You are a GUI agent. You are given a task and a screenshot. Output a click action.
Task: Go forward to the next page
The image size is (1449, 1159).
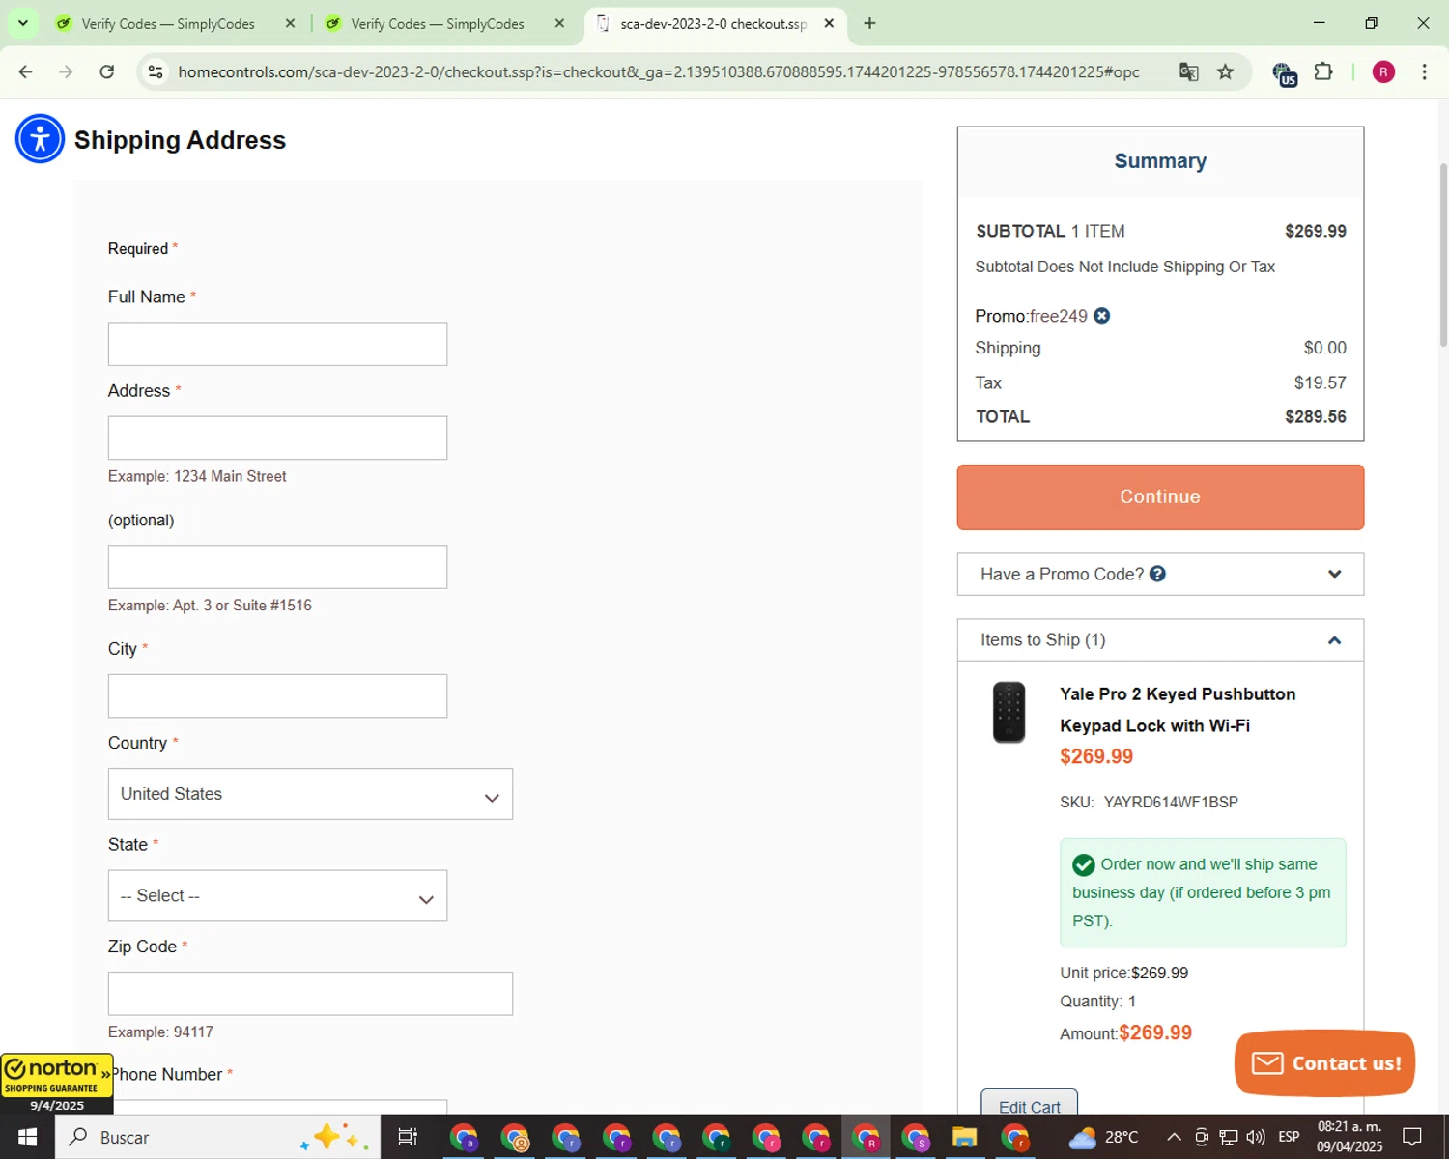(66, 71)
